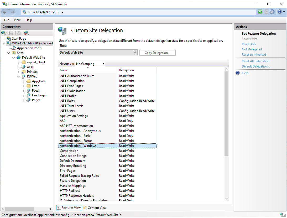Select the Application Pools icon
The height and width of the screenshot is (218, 287).
(14, 48)
